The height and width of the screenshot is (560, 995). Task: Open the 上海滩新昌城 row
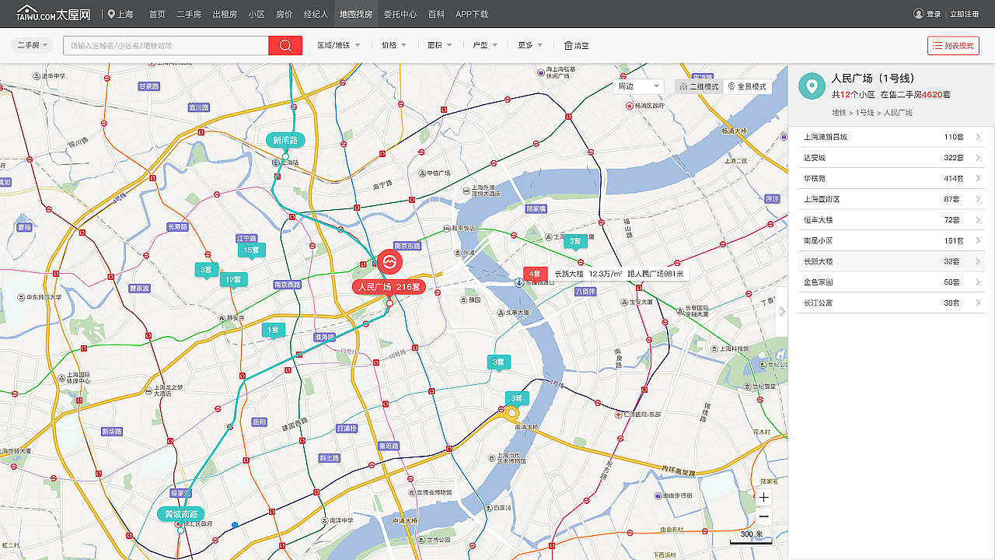(892, 137)
